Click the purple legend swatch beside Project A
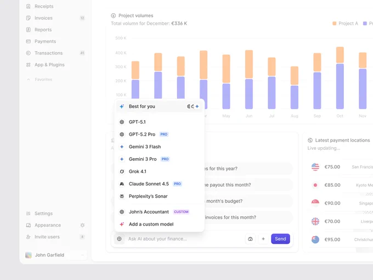The width and height of the screenshot is (373, 280). pos(365,23)
